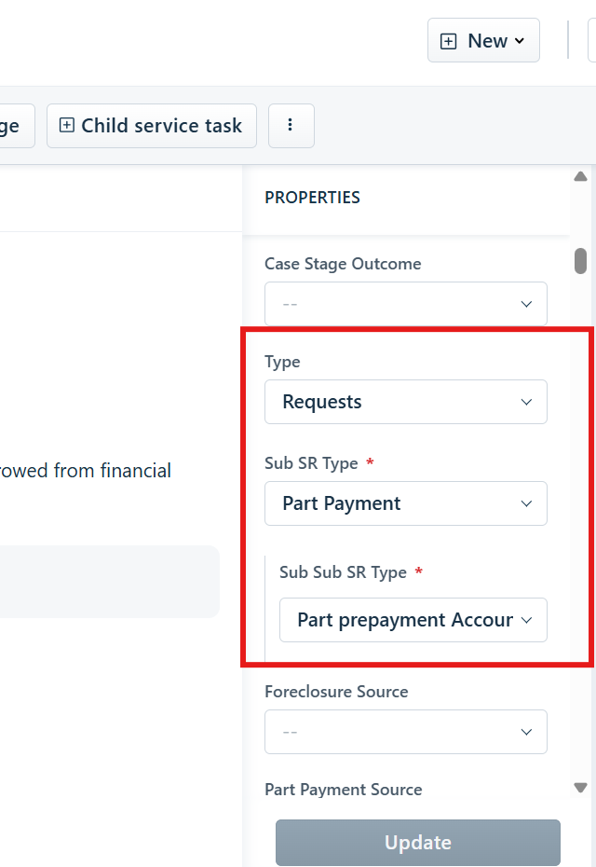Click the scroll down arrow in Properties panel
The height and width of the screenshot is (867, 596).
coord(580,788)
